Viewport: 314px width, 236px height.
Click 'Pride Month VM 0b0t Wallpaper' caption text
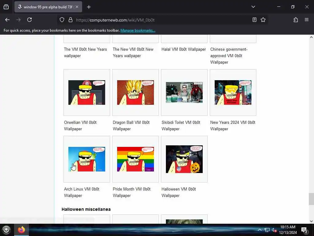click(x=132, y=192)
